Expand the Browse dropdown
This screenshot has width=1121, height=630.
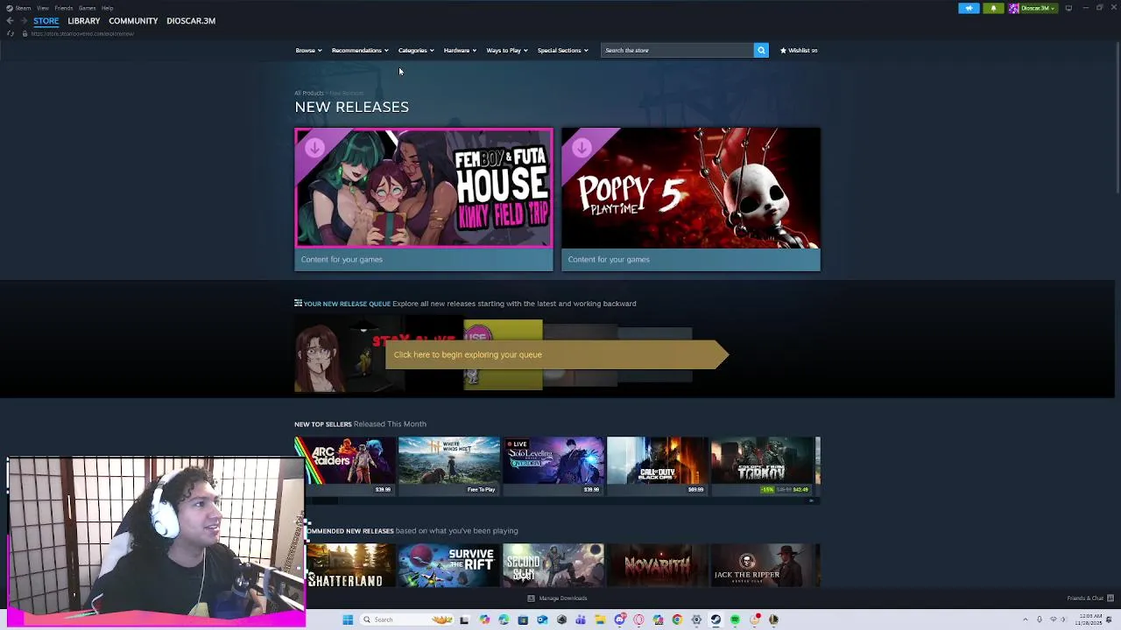click(x=308, y=50)
